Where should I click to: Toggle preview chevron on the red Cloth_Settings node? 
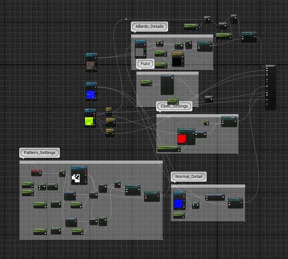point(194,130)
